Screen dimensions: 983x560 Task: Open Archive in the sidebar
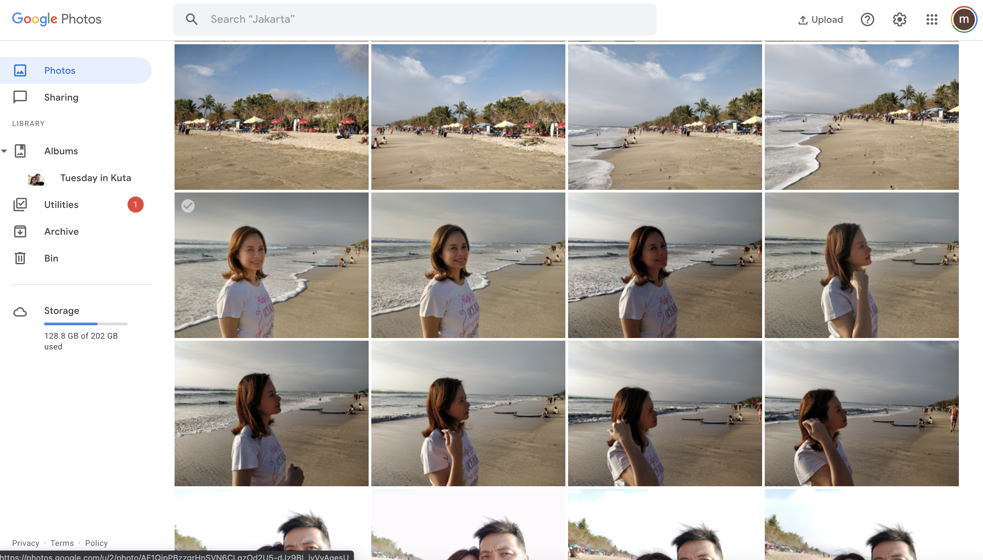(x=61, y=231)
